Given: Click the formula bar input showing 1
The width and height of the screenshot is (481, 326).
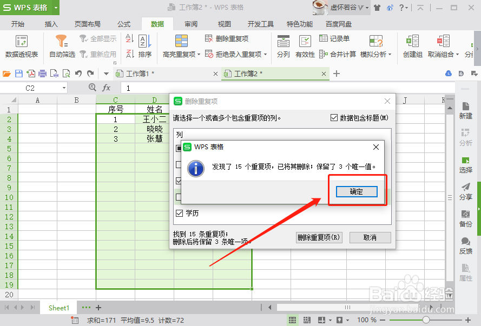Looking at the screenshot, I should pos(288,88).
